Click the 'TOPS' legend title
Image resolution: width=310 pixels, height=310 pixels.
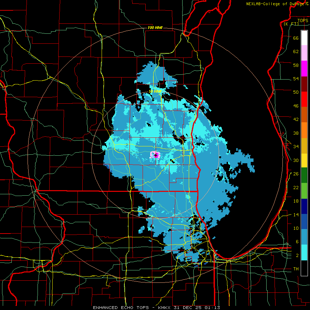pos(303,21)
